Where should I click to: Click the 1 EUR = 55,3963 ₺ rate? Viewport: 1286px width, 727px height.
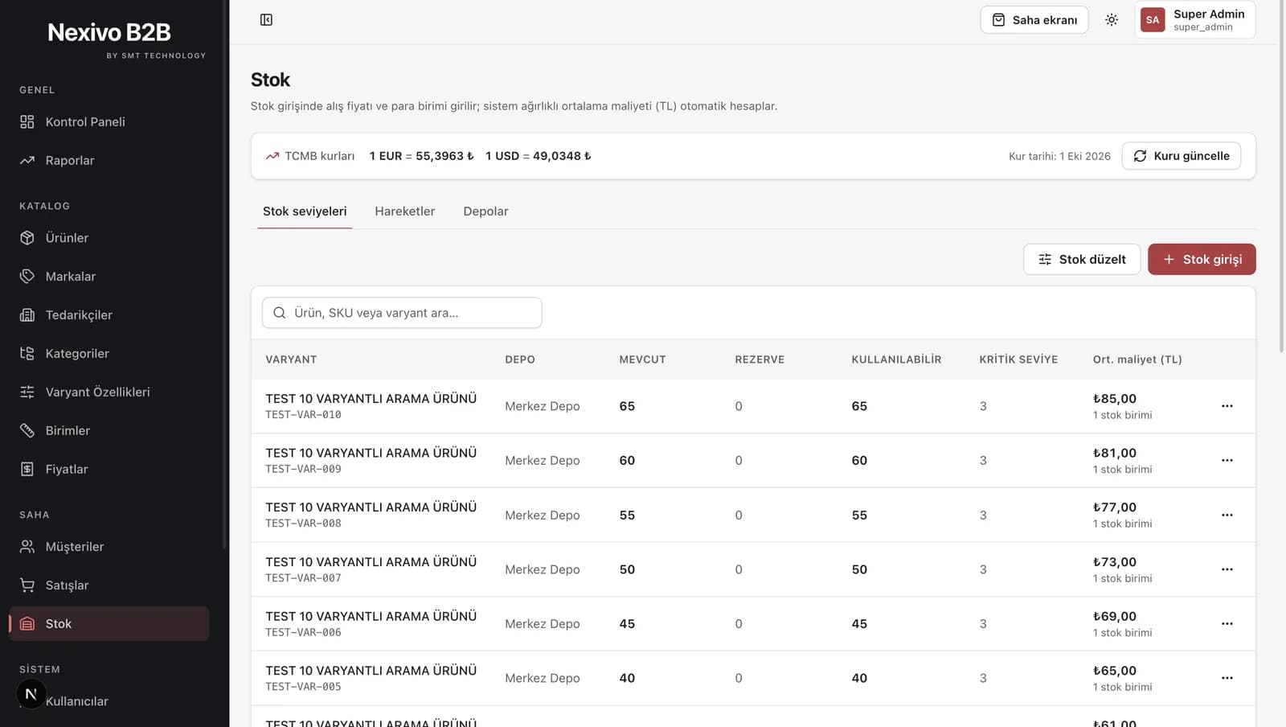[x=421, y=156]
